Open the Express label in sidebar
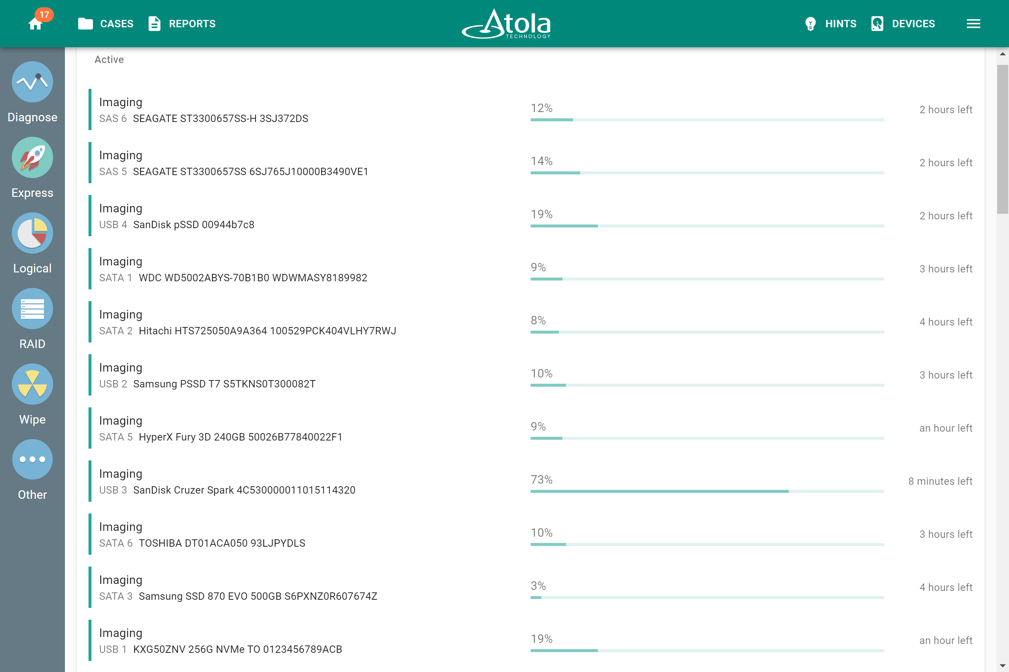Screen dimensions: 1009x672 point(32,193)
